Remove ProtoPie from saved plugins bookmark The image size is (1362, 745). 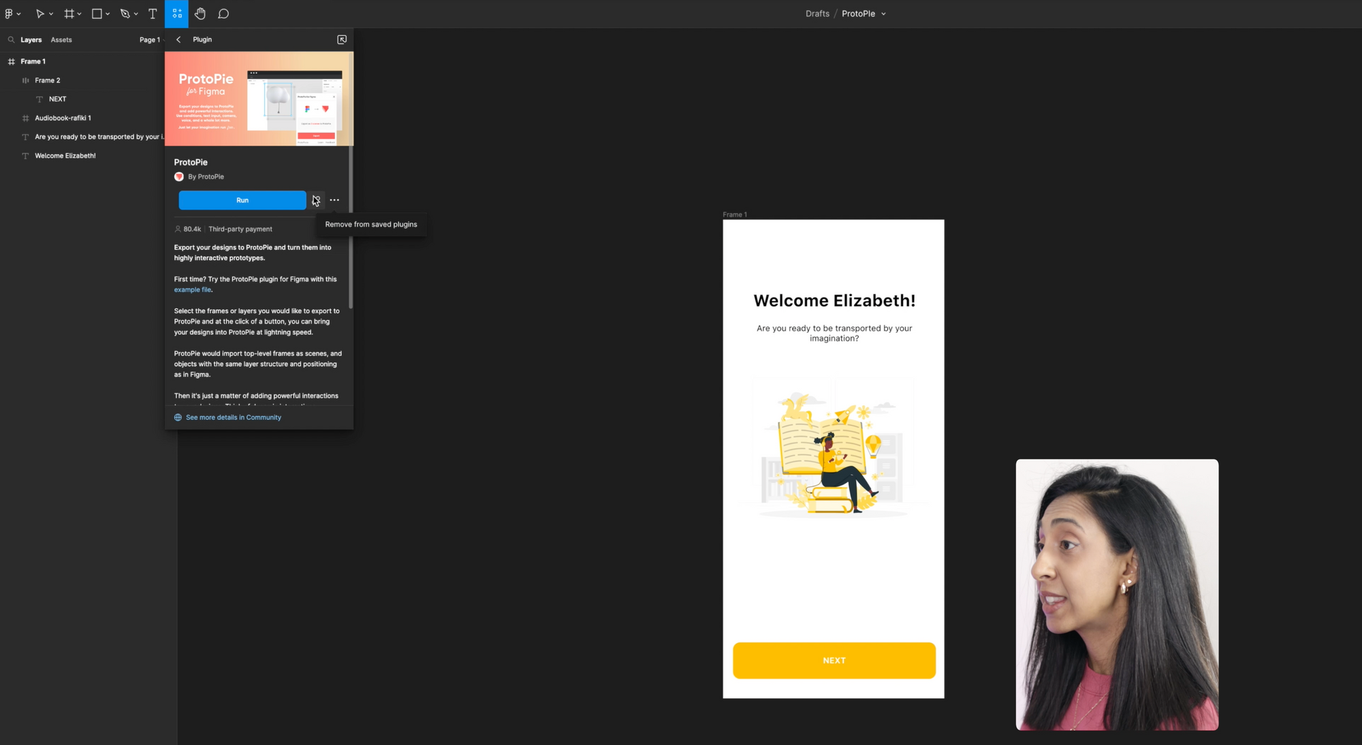316,200
